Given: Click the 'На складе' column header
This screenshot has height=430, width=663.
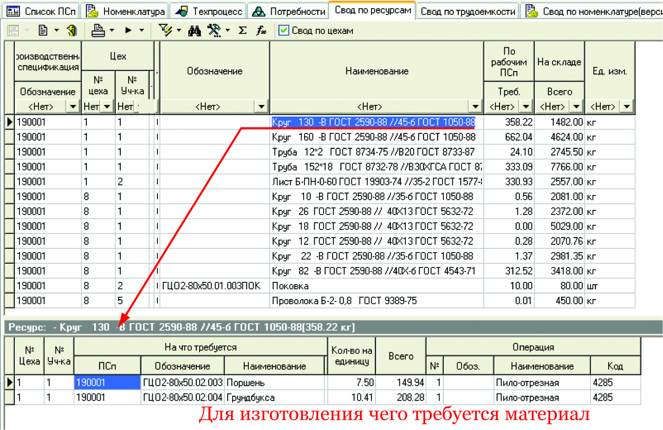Looking at the screenshot, I should tap(559, 62).
